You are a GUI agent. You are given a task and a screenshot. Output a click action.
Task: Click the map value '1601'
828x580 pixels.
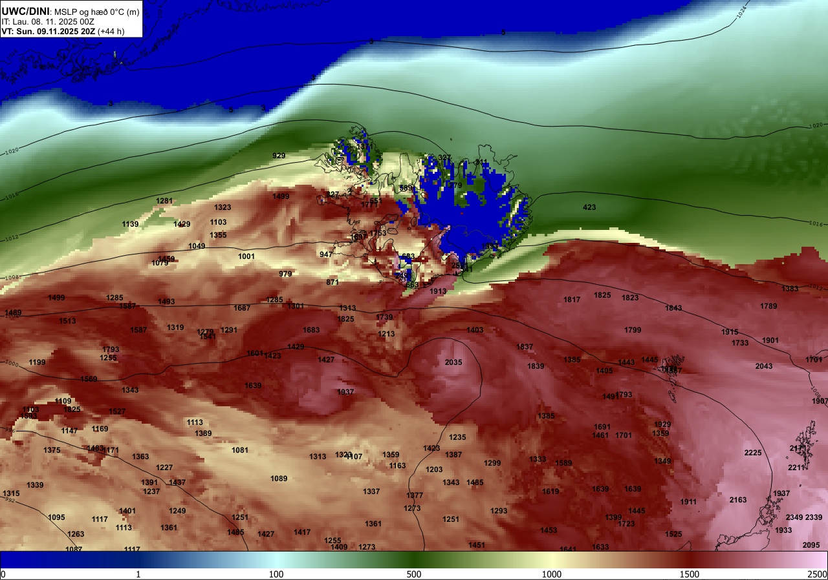point(255,353)
